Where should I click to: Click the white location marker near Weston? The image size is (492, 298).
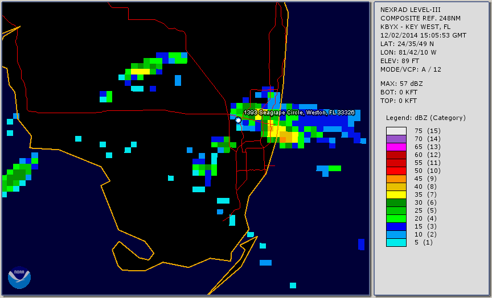pos(238,120)
